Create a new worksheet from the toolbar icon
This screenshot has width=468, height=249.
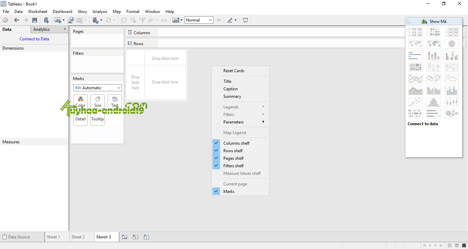(x=58, y=20)
